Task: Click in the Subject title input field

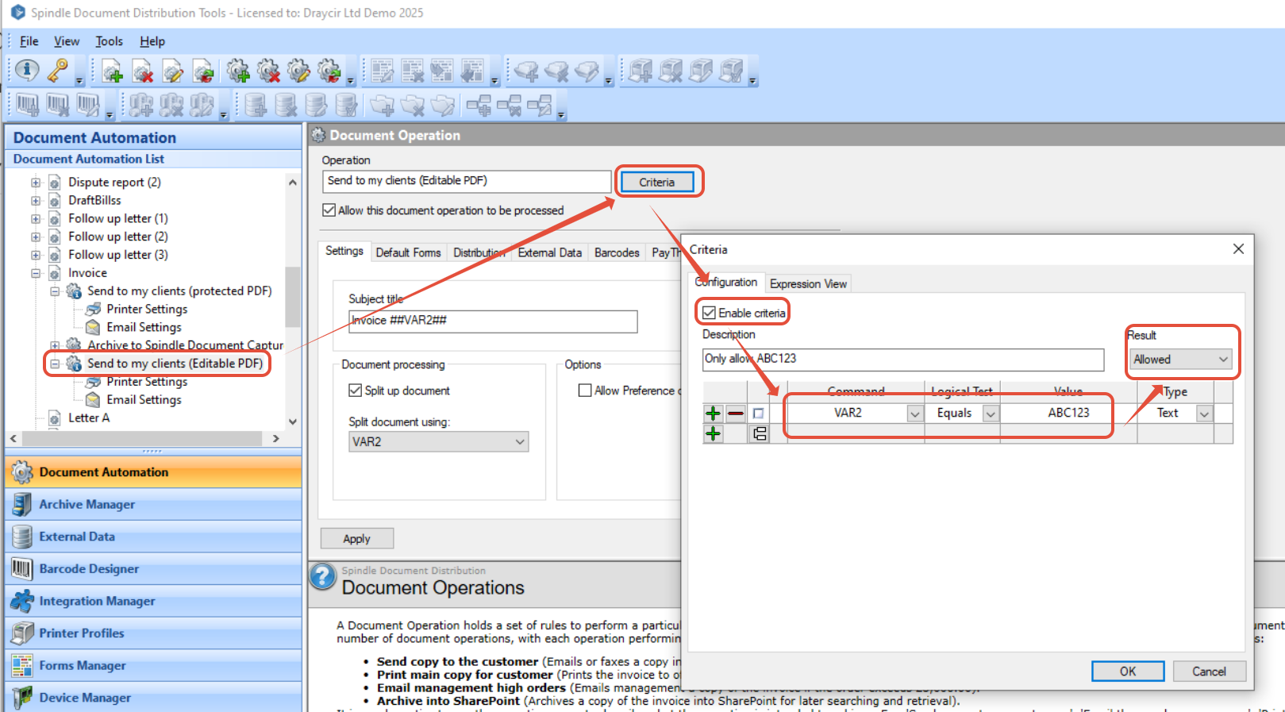Action: click(x=493, y=321)
